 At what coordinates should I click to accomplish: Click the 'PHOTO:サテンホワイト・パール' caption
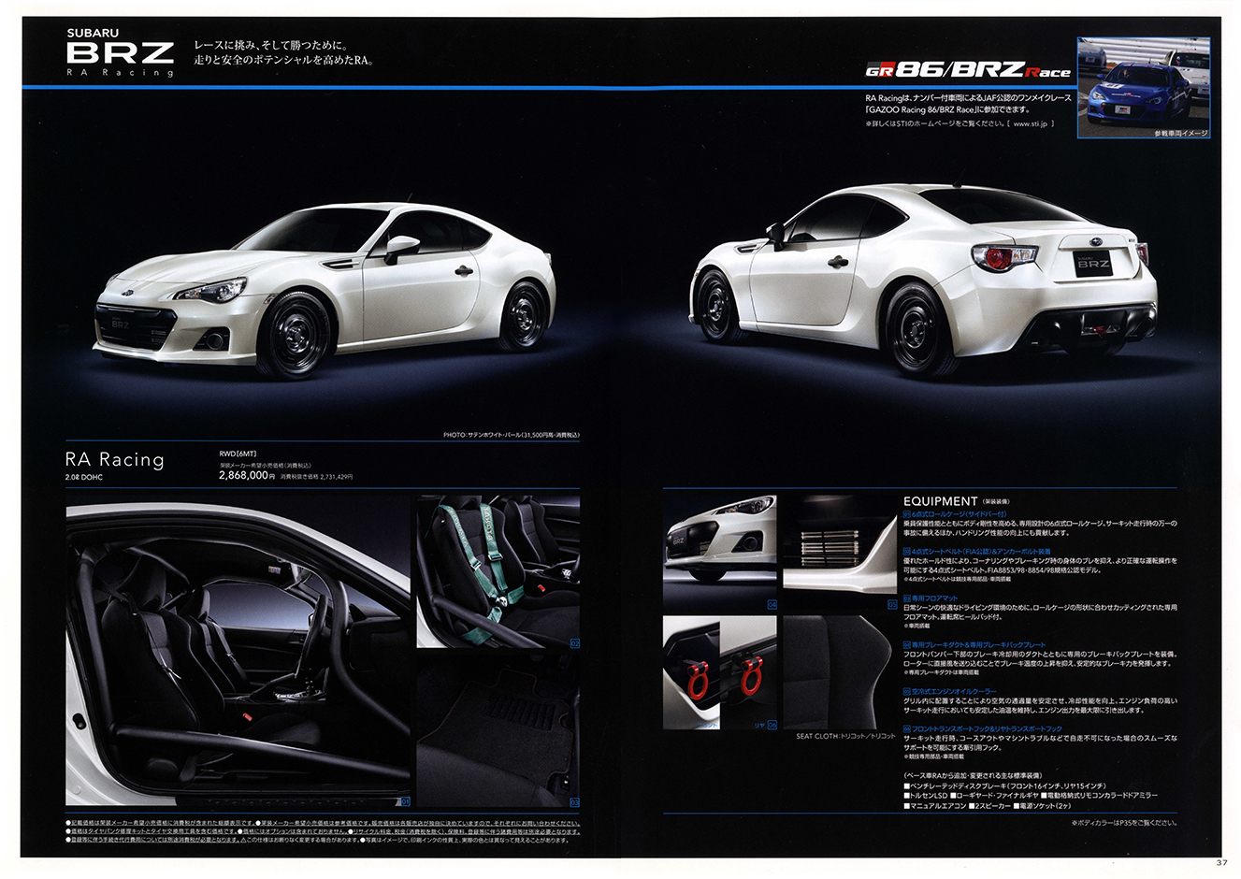click(511, 435)
